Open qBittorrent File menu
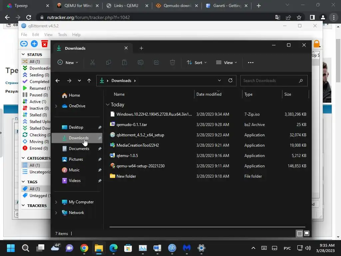Image resolution: width=341 pixels, height=256 pixels. pos(24,35)
